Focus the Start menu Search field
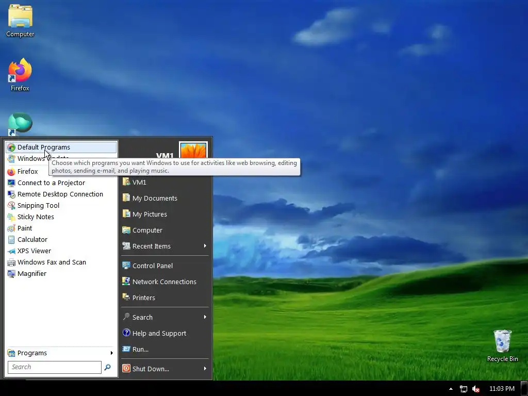 click(55, 367)
